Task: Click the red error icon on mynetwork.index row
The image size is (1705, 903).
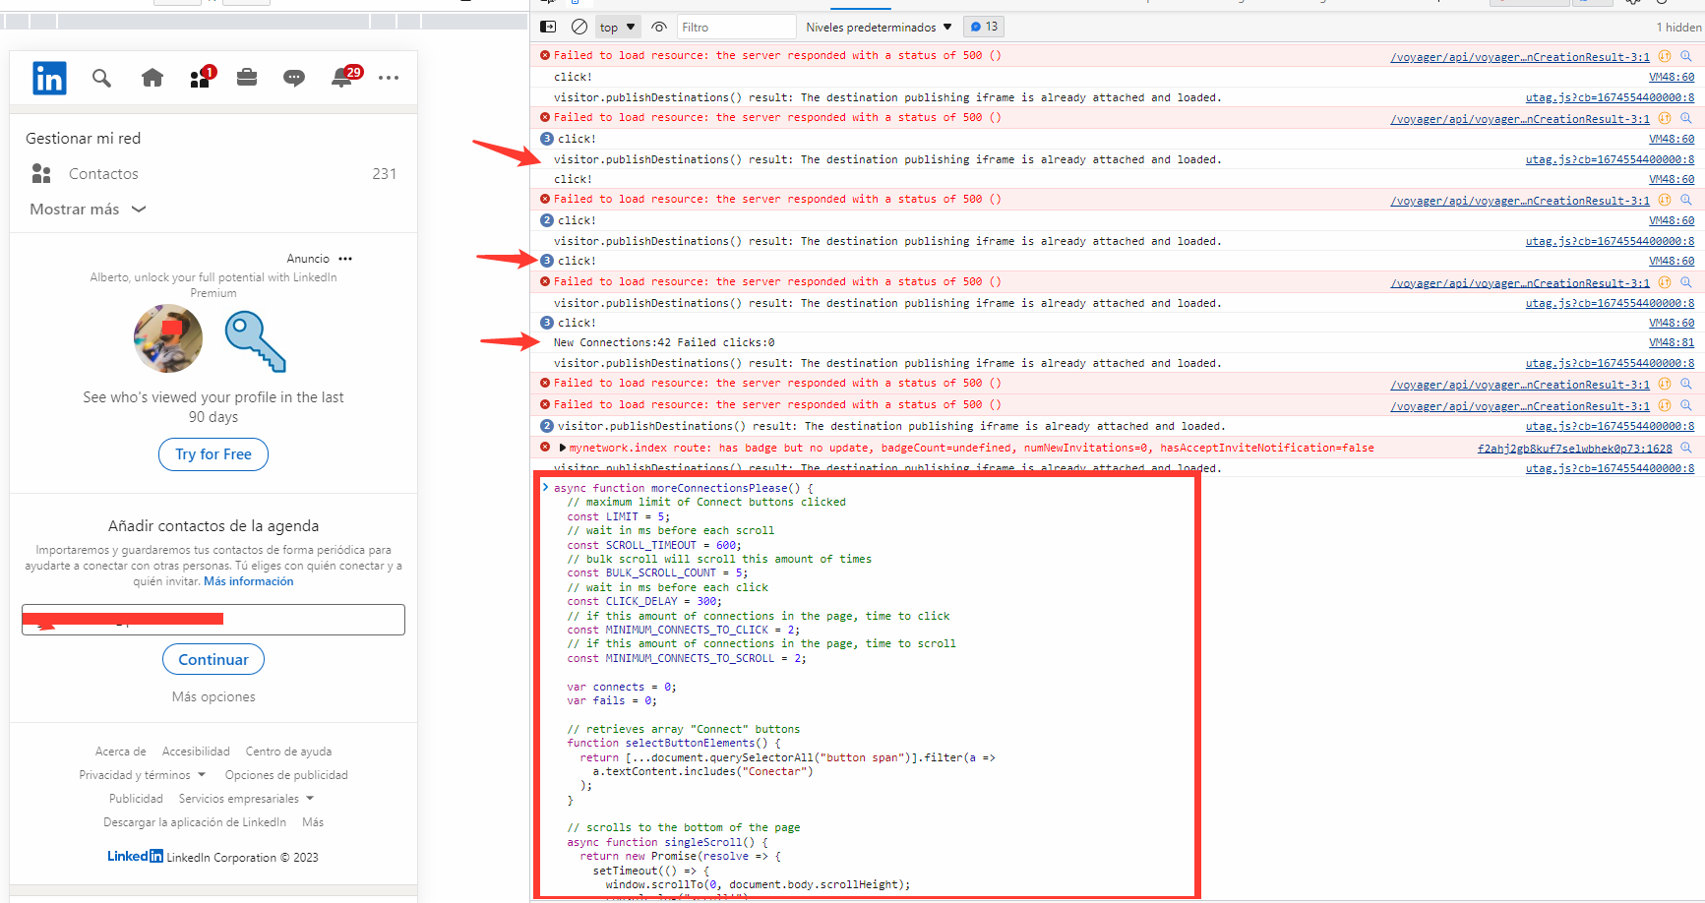Action: (545, 448)
